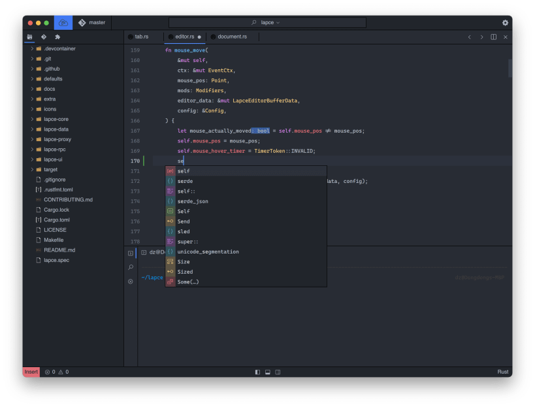Screen dimensions: 535x407
Task: Open Lapce settings via the gear icon
Action: click(505, 22)
